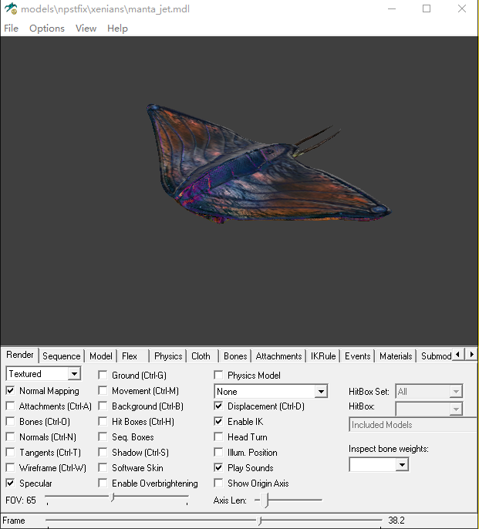This screenshot has height=529, width=479.
Task: Minimize the model viewer window
Action: click(392, 8)
